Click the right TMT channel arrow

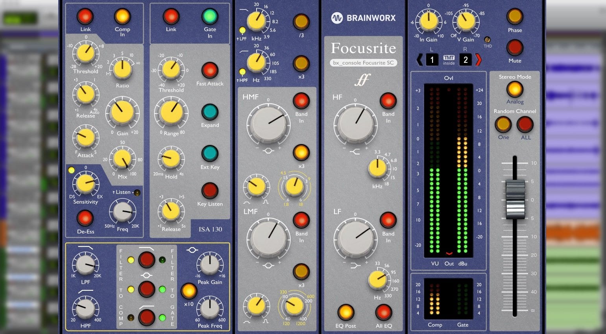(x=479, y=60)
